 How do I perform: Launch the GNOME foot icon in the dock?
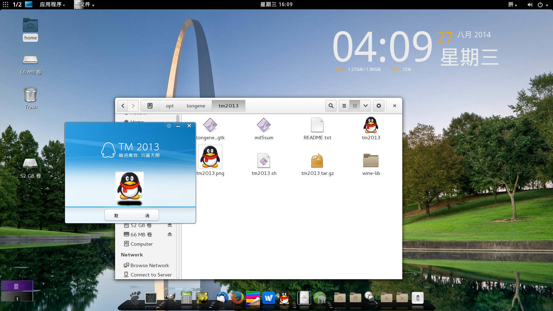pyautogui.click(x=135, y=298)
